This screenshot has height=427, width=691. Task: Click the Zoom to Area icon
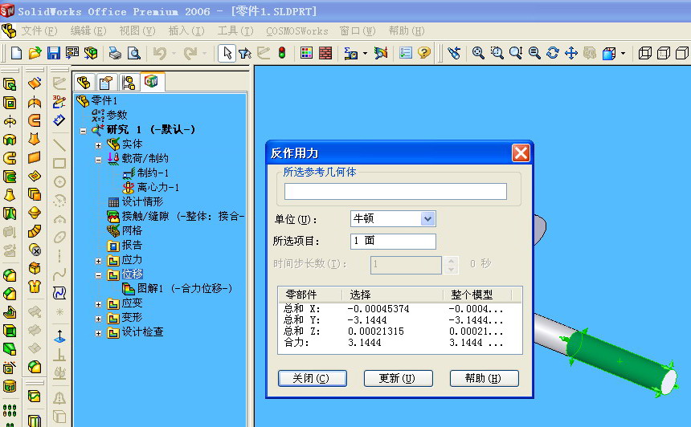(497, 53)
